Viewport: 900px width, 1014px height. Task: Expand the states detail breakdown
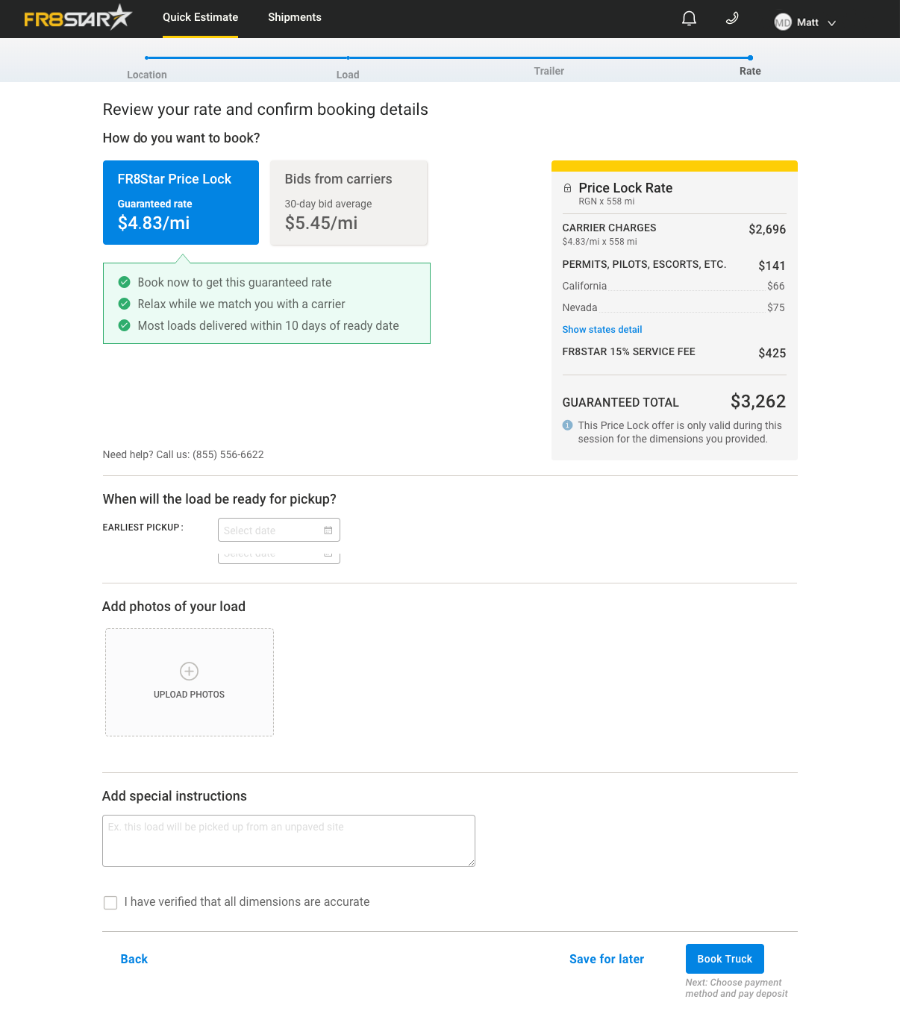tap(601, 329)
